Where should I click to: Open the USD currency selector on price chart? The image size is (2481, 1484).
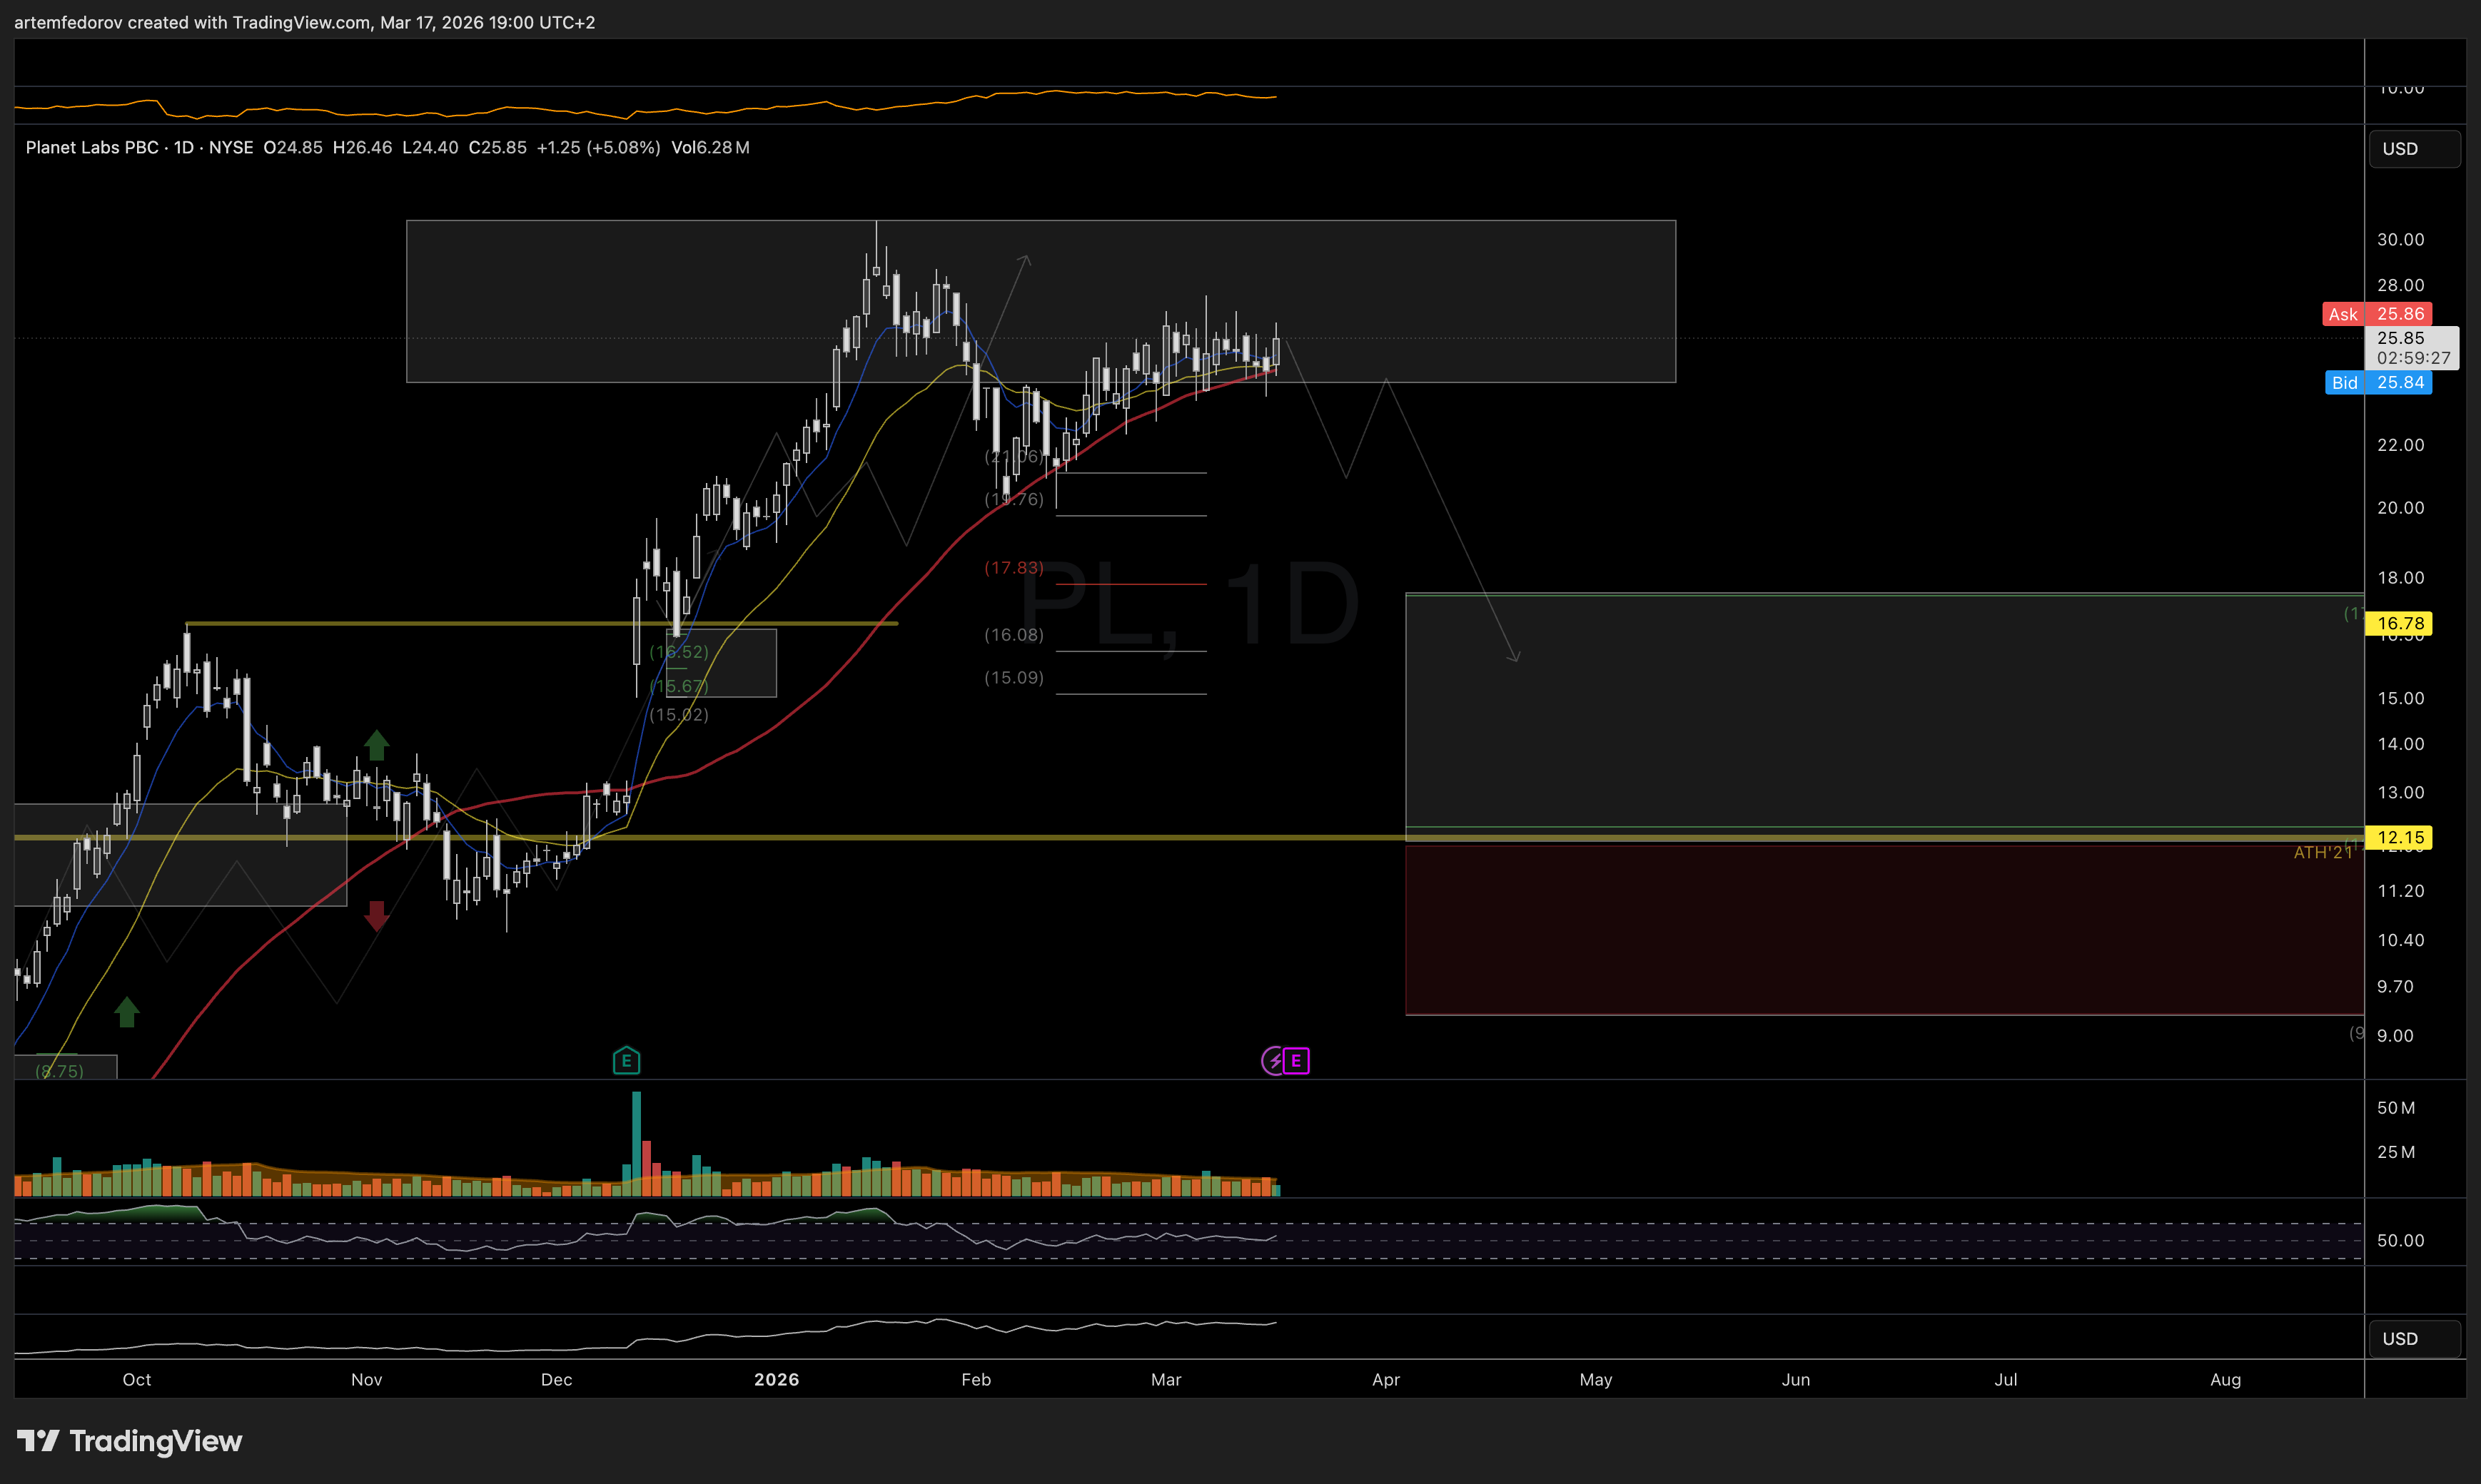2414,149
